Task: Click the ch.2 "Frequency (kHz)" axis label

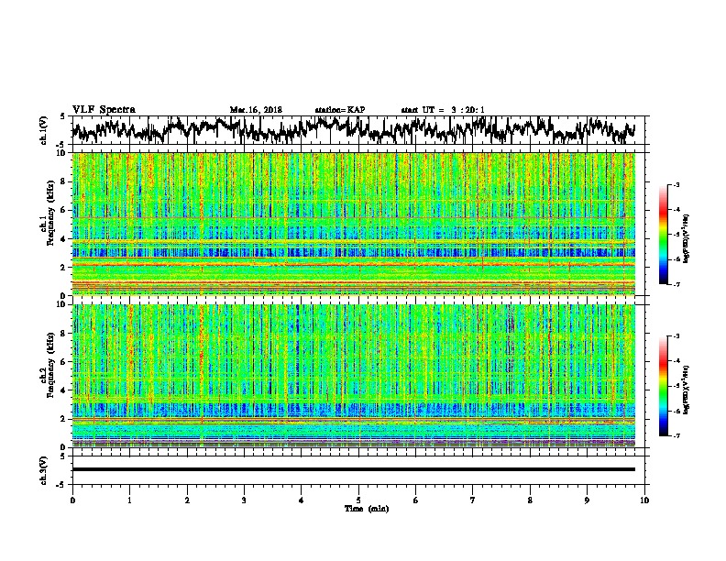Action: (51, 365)
